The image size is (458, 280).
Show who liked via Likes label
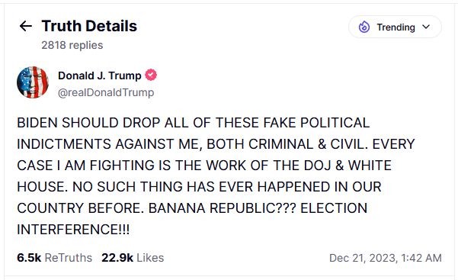(150, 258)
